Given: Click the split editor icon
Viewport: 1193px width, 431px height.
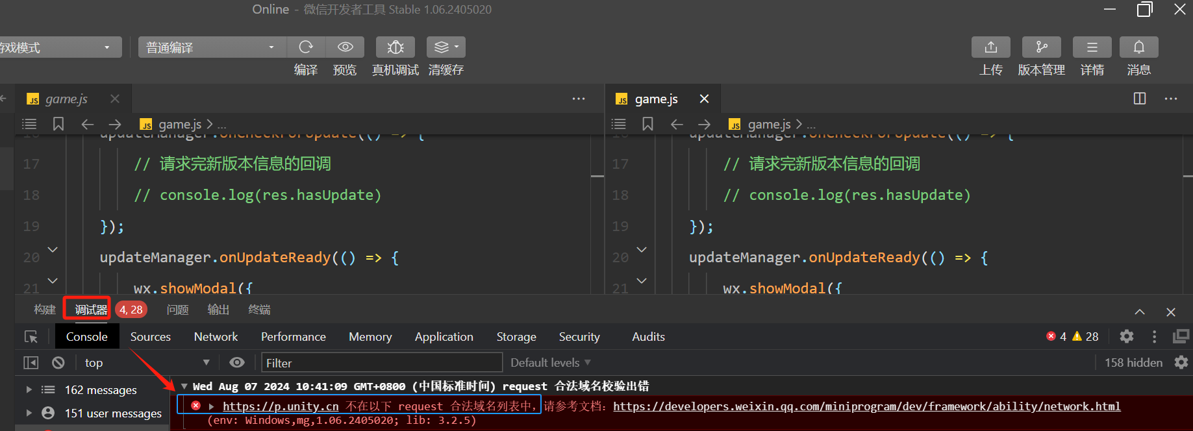Looking at the screenshot, I should (x=1139, y=99).
